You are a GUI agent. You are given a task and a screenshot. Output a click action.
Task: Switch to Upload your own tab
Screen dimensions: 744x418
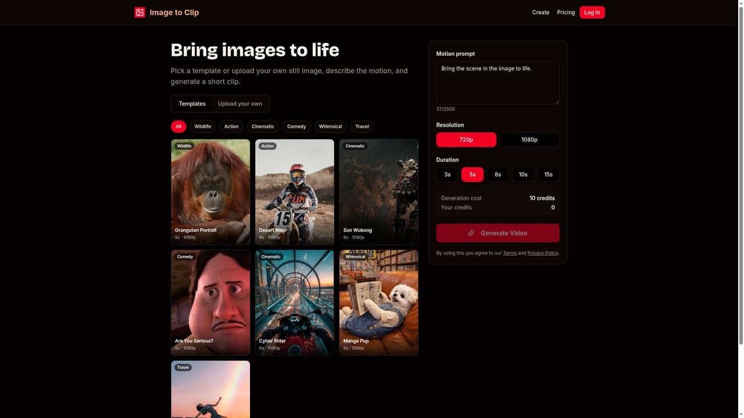[240, 104]
